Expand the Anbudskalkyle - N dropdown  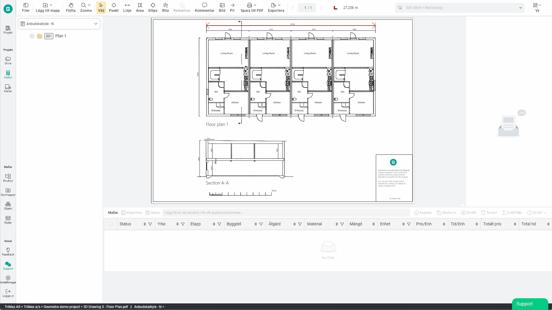(59, 24)
